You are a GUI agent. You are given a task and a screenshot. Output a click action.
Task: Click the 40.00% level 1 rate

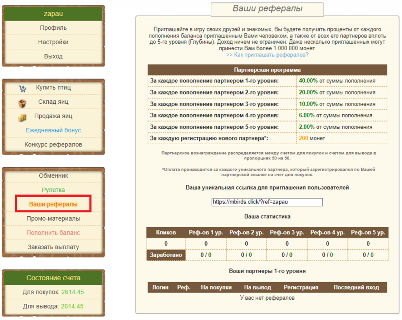click(308, 81)
